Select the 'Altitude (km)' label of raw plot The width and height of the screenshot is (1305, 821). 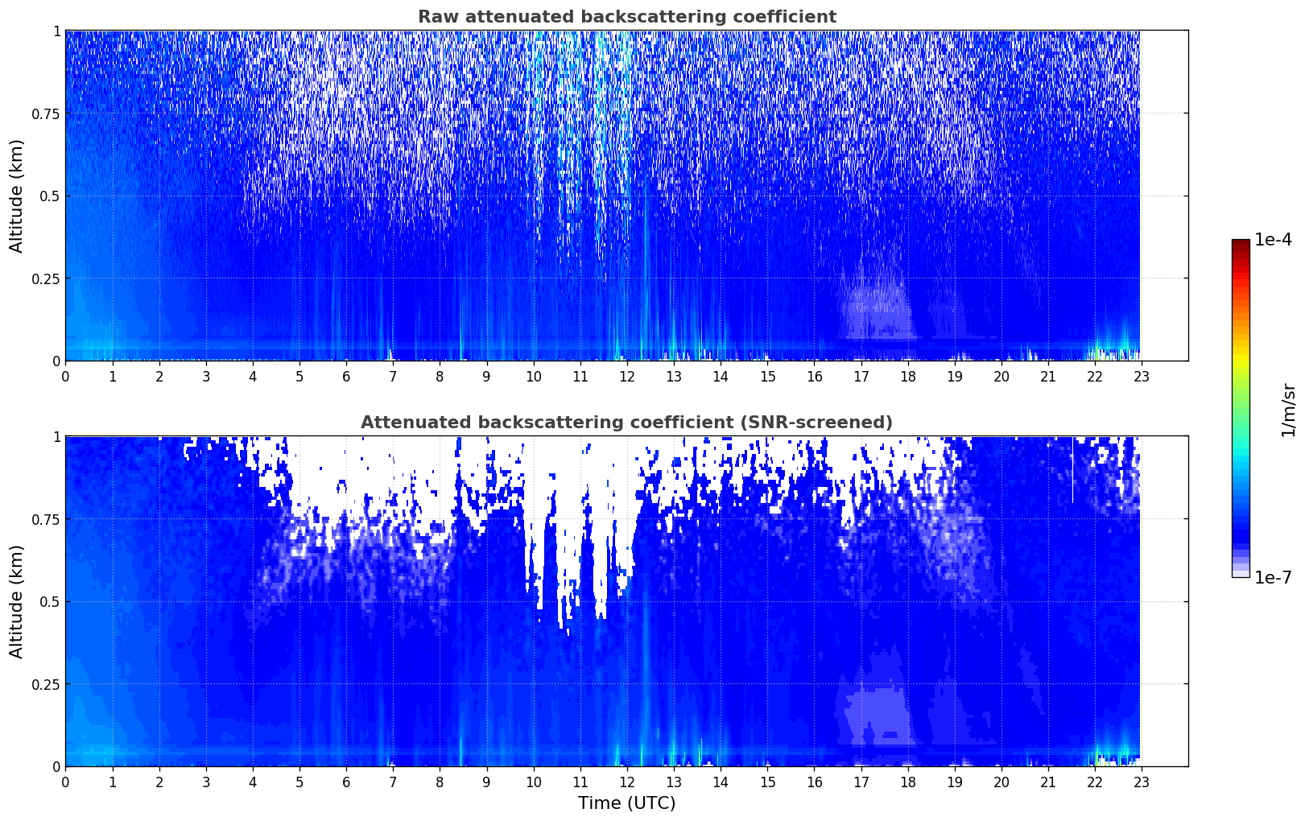(x=16, y=196)
